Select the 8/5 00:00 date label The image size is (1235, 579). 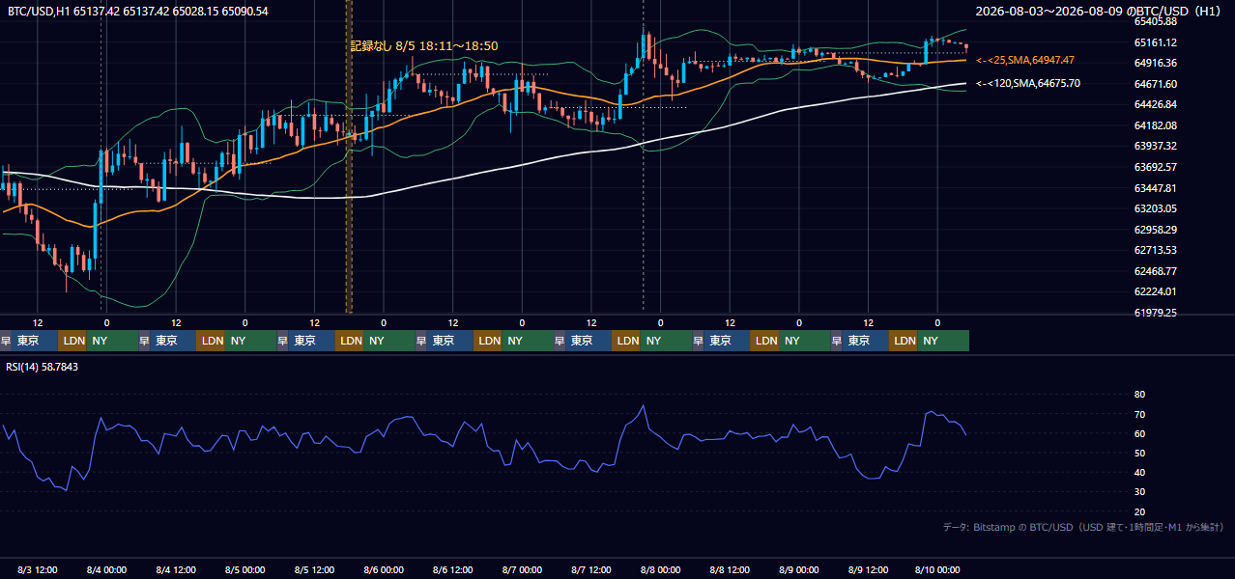point(244,570)
